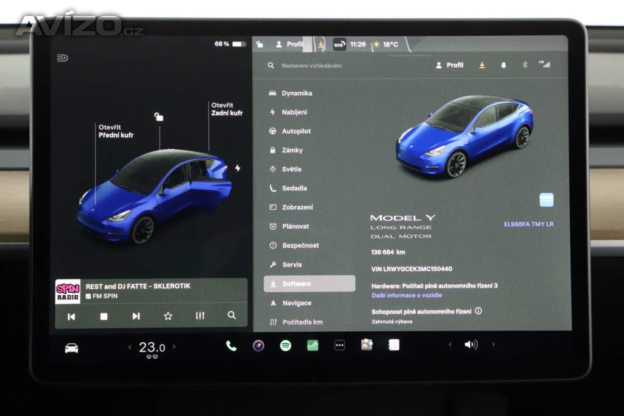Tap 'Otevřít Přední kufr' to open frunk

[116, 131]
